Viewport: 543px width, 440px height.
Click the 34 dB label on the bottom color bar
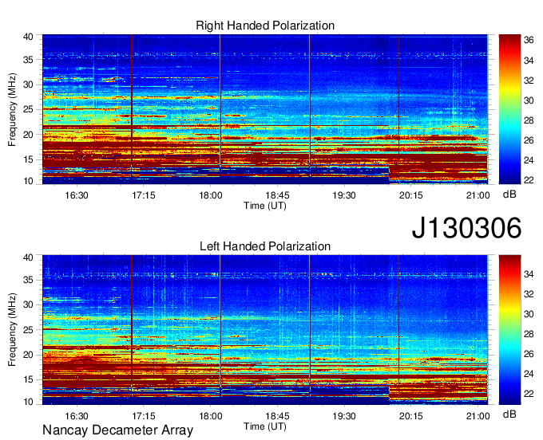pos(529,274)
